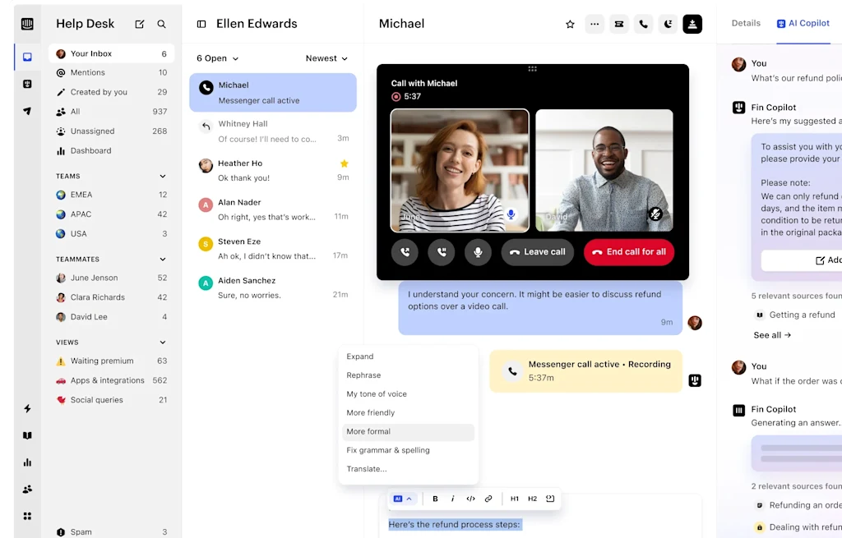Open the AI assist dropdown in composer toolbar

point(402,499)
